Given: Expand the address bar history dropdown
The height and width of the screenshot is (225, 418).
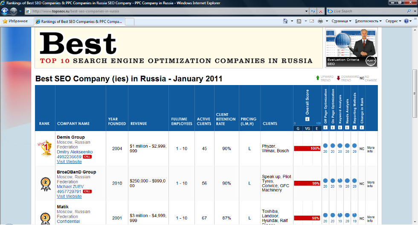Looking at the screenshot, I should point(306,11).
